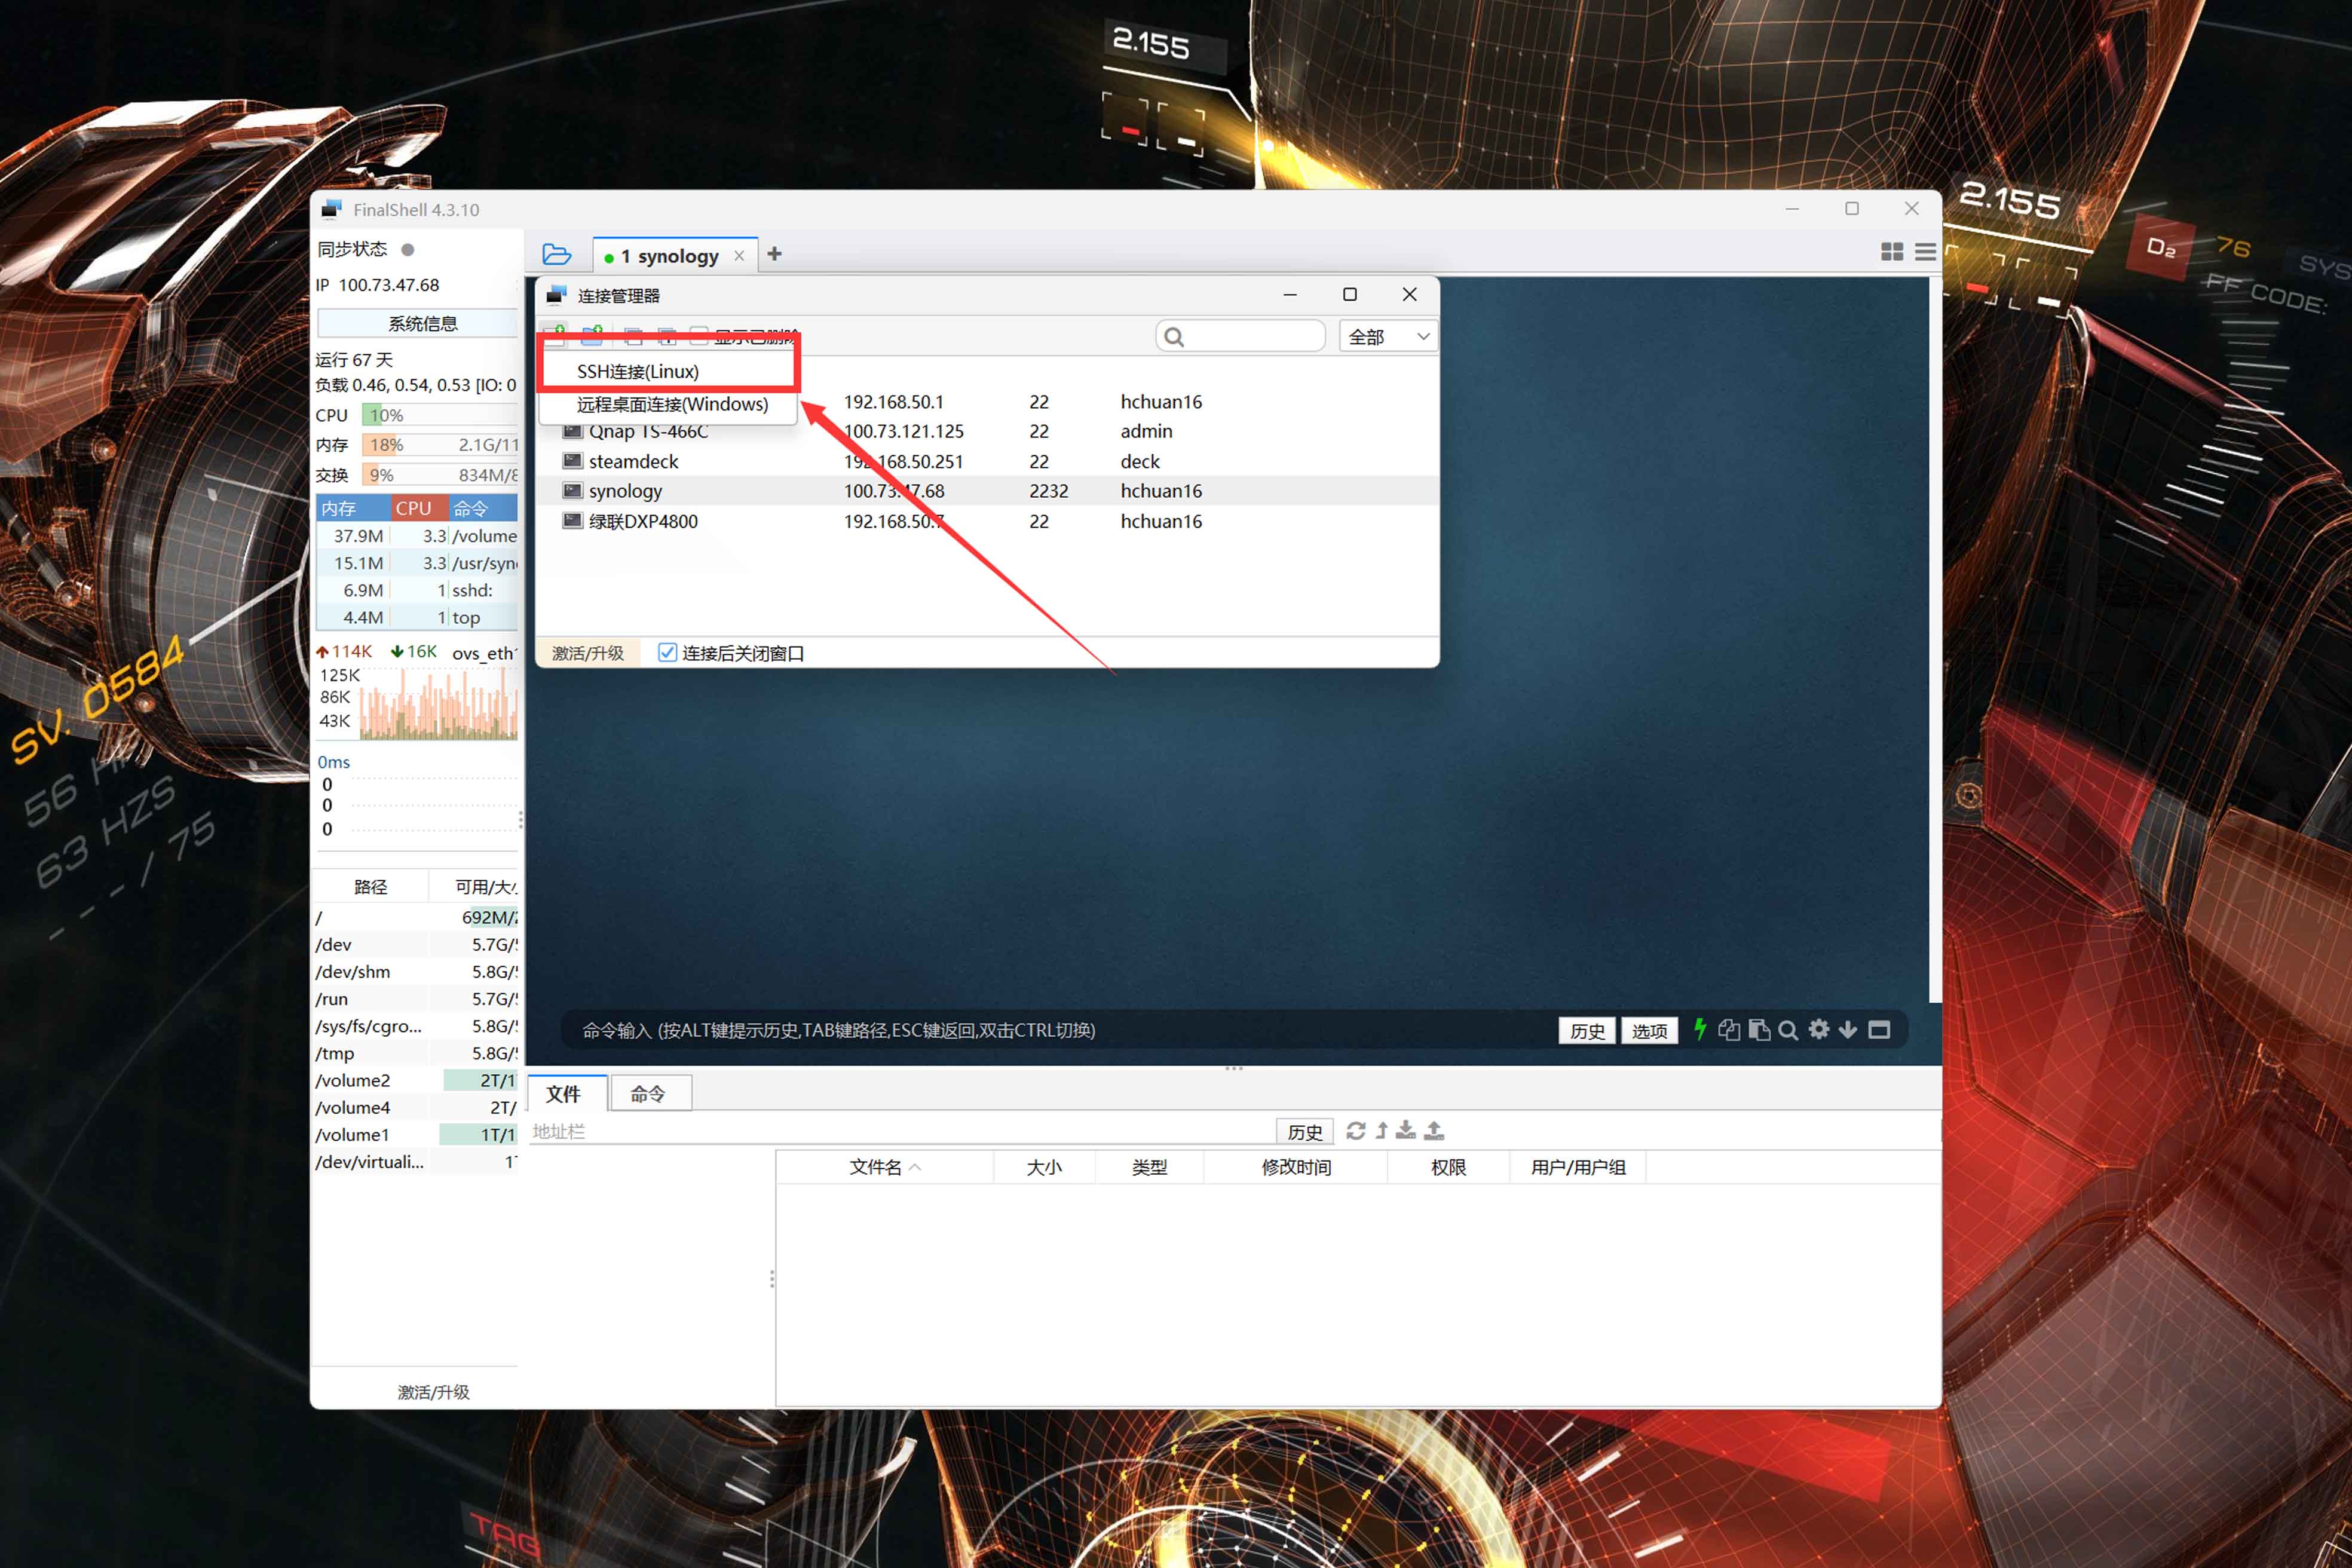Click the terminal vertical scrollbar
Screen dimensions: 2352x1568
point(1935,640)
